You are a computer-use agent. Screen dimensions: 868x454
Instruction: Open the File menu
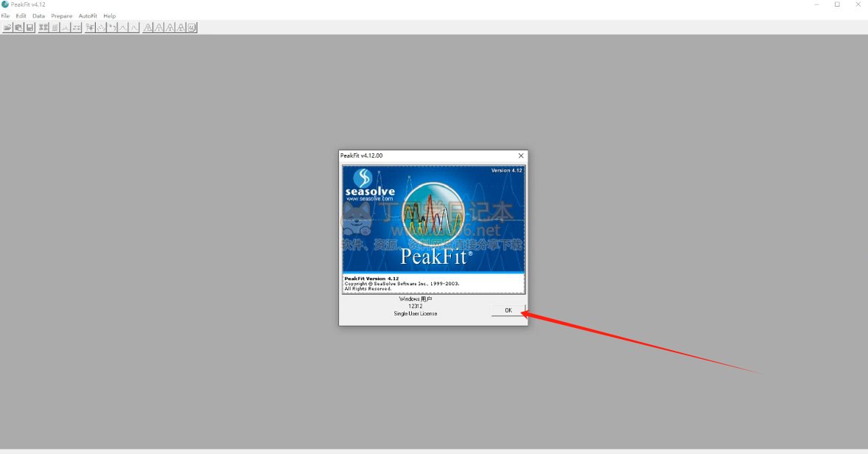pyautogui.click(x=6, y=16)
